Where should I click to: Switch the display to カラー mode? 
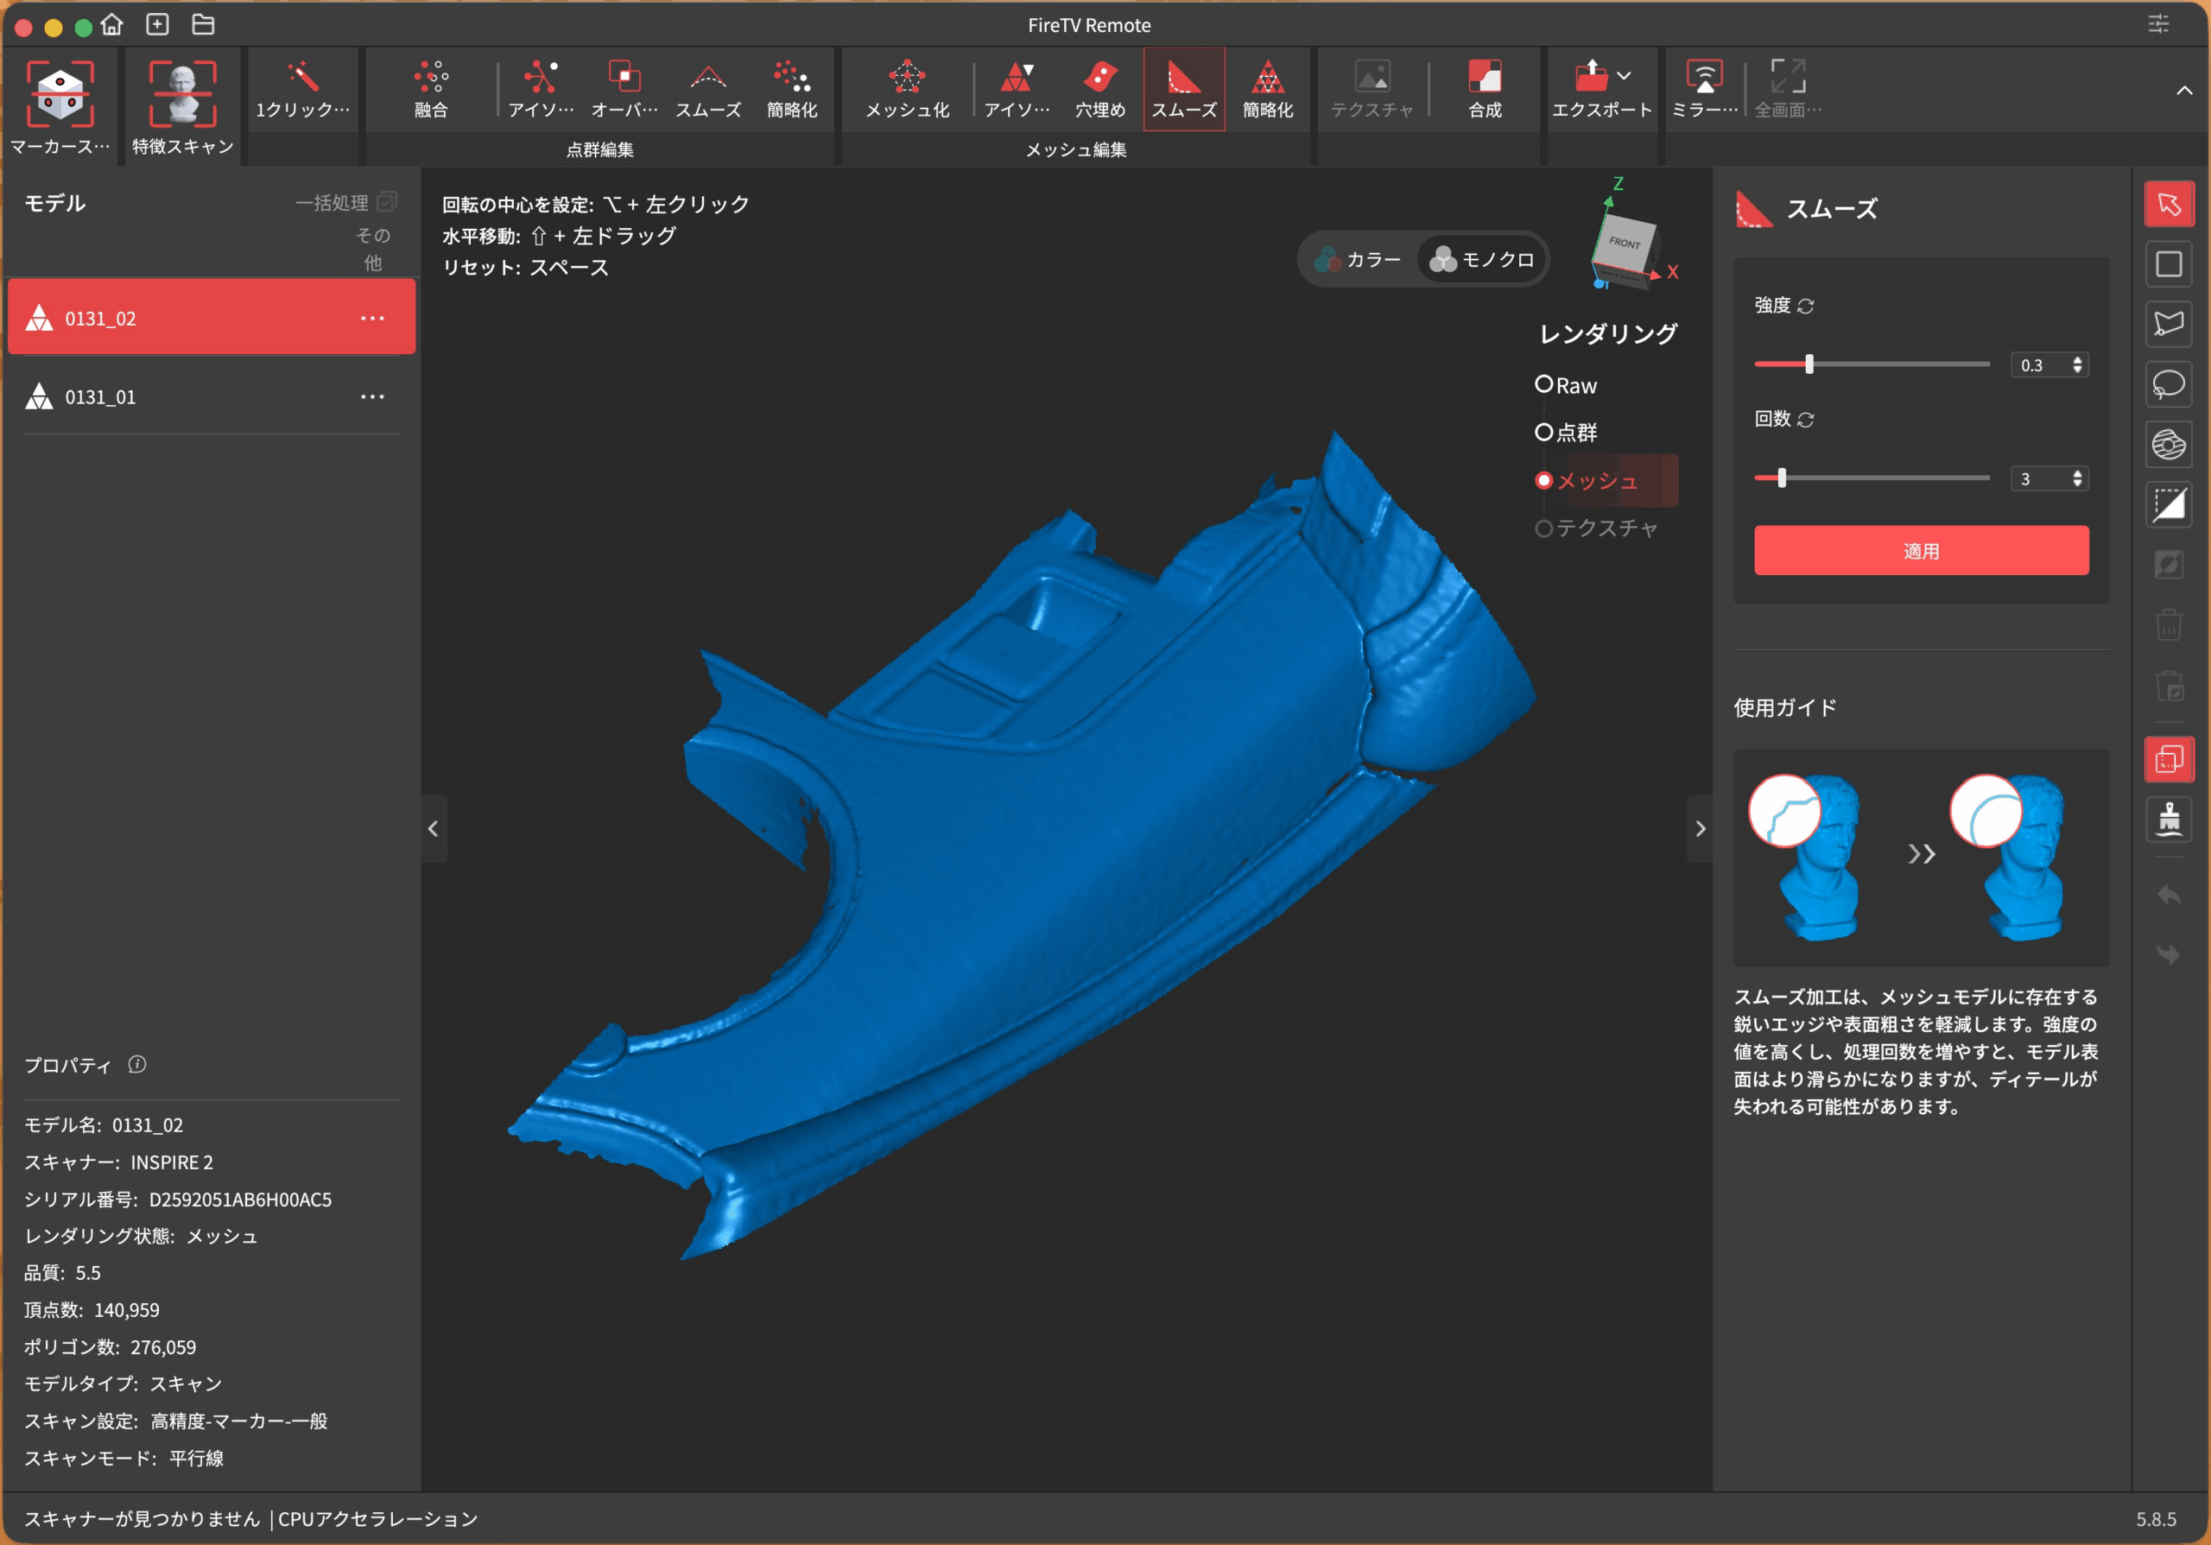1359,259
